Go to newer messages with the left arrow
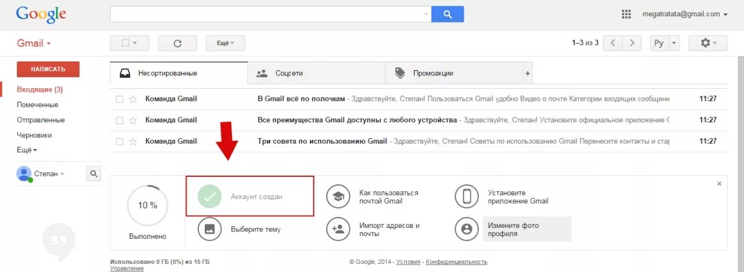This screenshot has height=272, width=744. 613,43
